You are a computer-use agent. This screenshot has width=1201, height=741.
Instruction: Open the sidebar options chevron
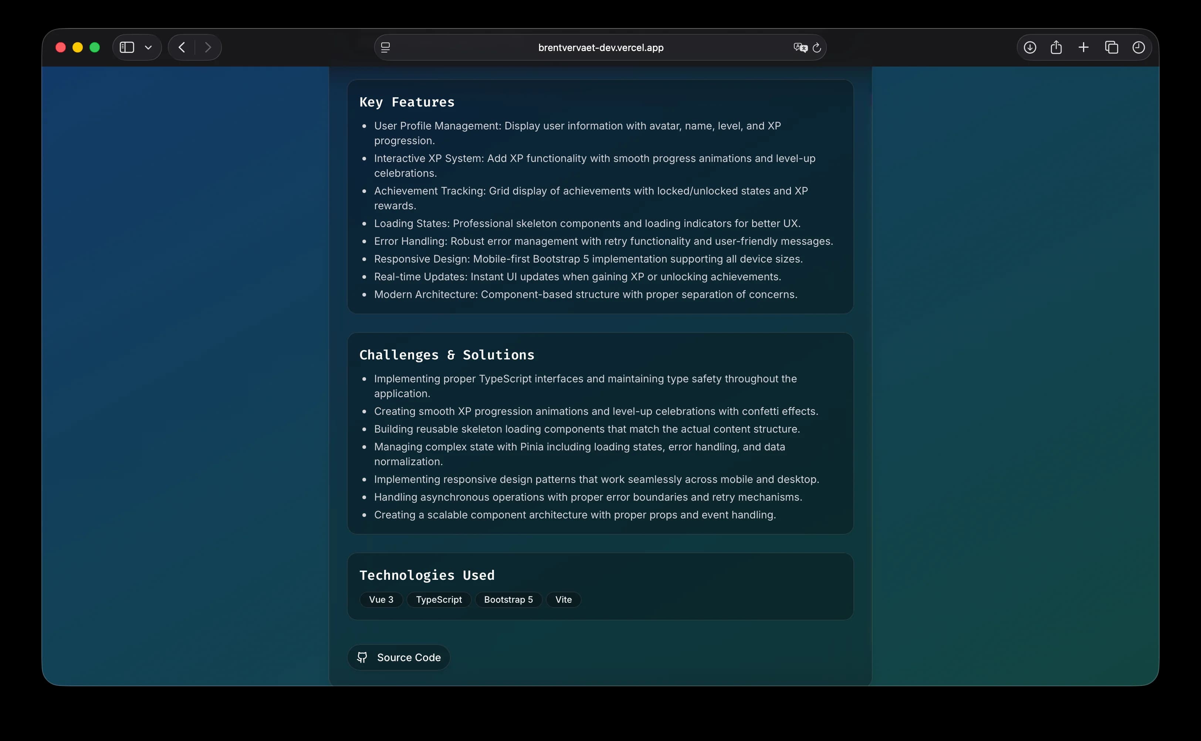[x=149, y=47]
